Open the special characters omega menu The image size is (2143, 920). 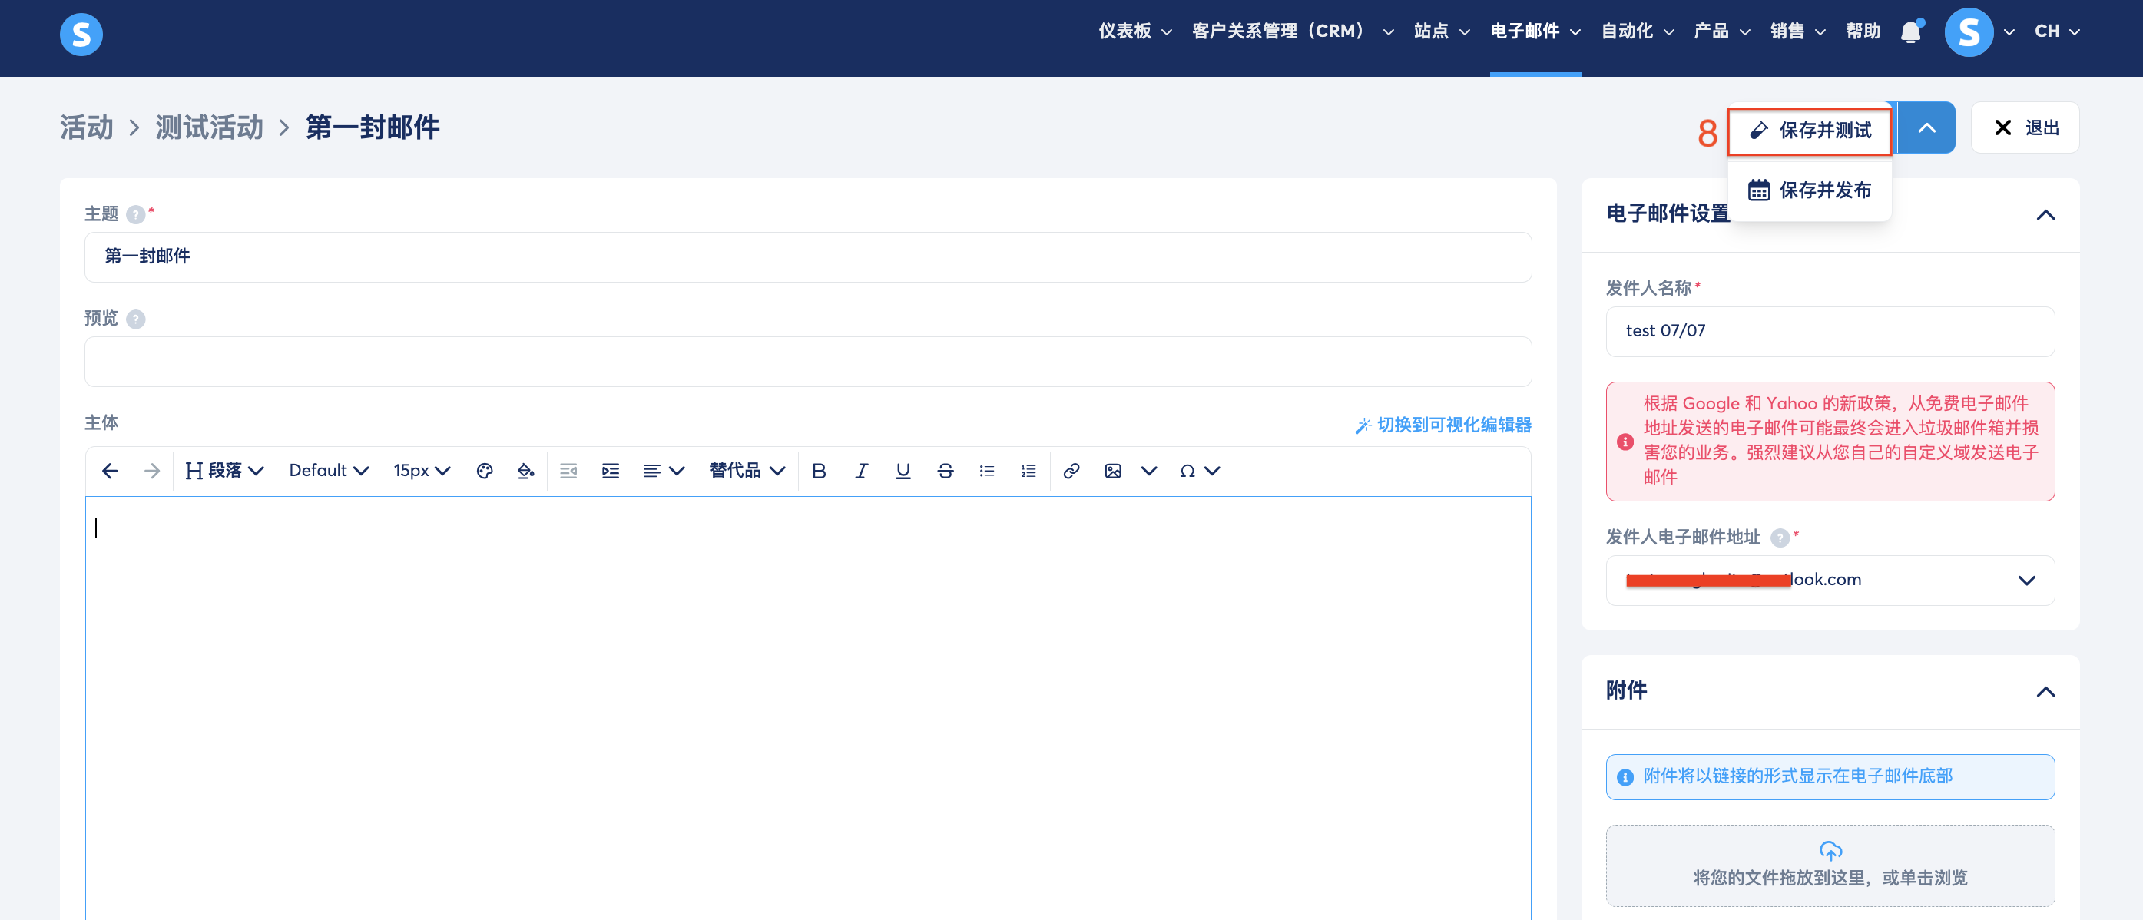[x=1199, y=471]
